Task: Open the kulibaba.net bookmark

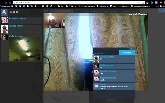Action: tap(103, 6)
